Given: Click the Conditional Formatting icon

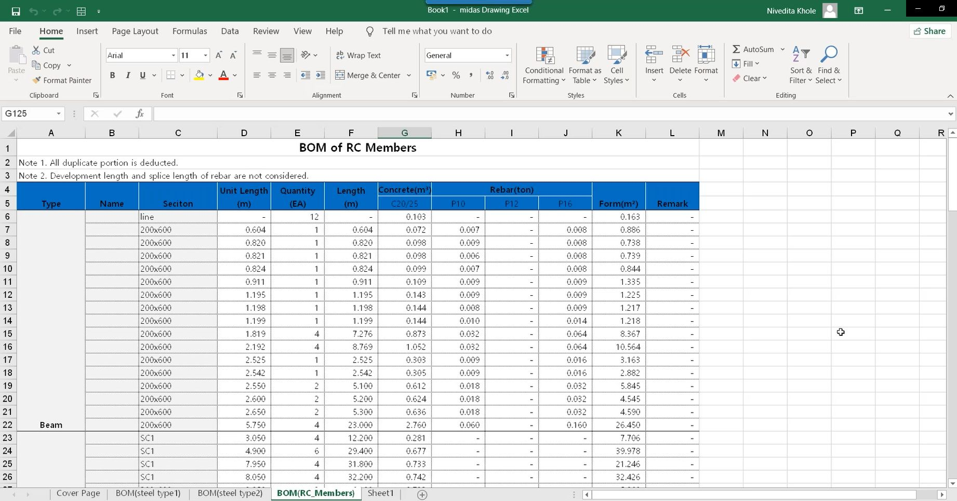Looking at the screenshot, I should 544,56.
